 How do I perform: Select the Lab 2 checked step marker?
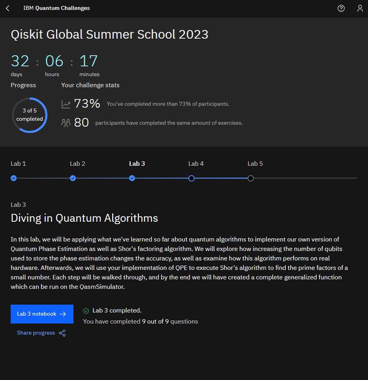(x=73, y=179)
